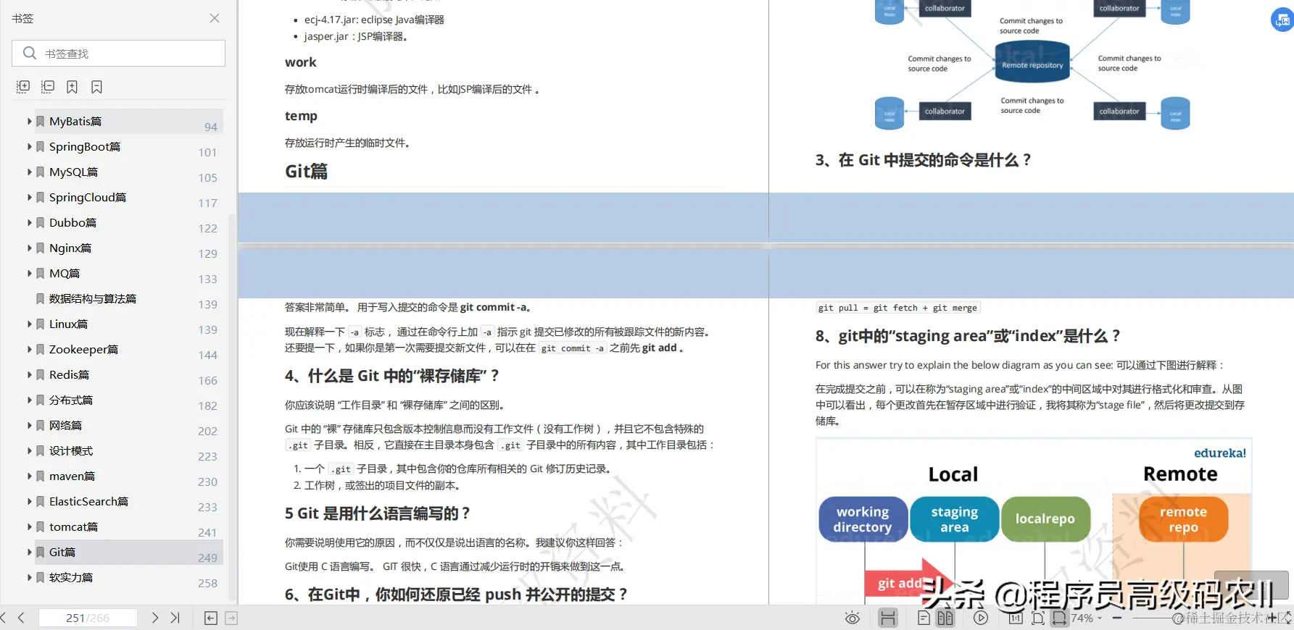This screenshot has height=630, width=1294.
Task: Set actual size 1:1 zoom
Action: point(1016,618)
